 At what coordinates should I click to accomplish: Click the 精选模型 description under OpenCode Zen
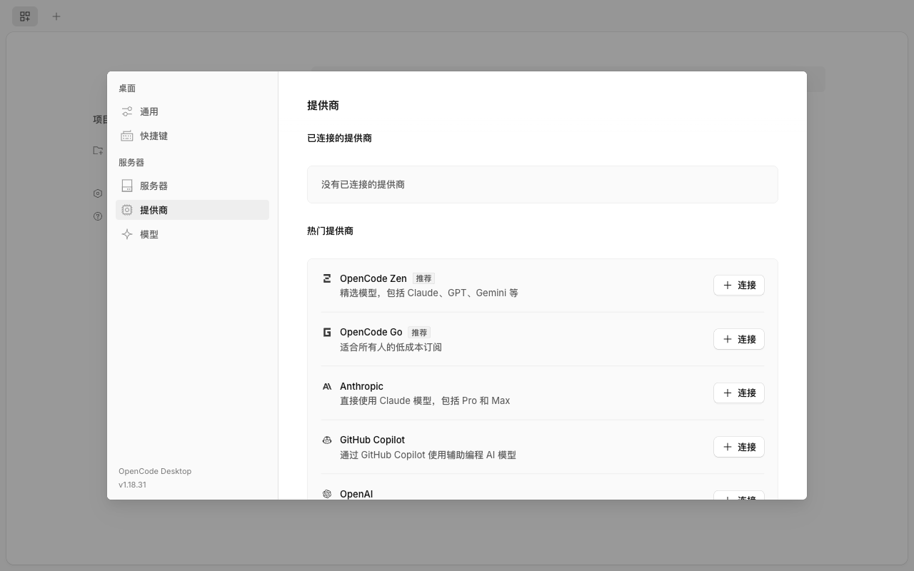429,293
